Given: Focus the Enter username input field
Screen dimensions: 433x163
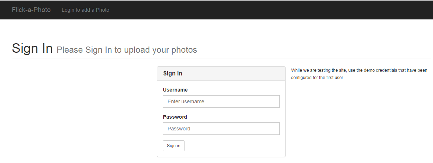Looking at the screenshot, I should pyautogui.click(x=221, y=101).
